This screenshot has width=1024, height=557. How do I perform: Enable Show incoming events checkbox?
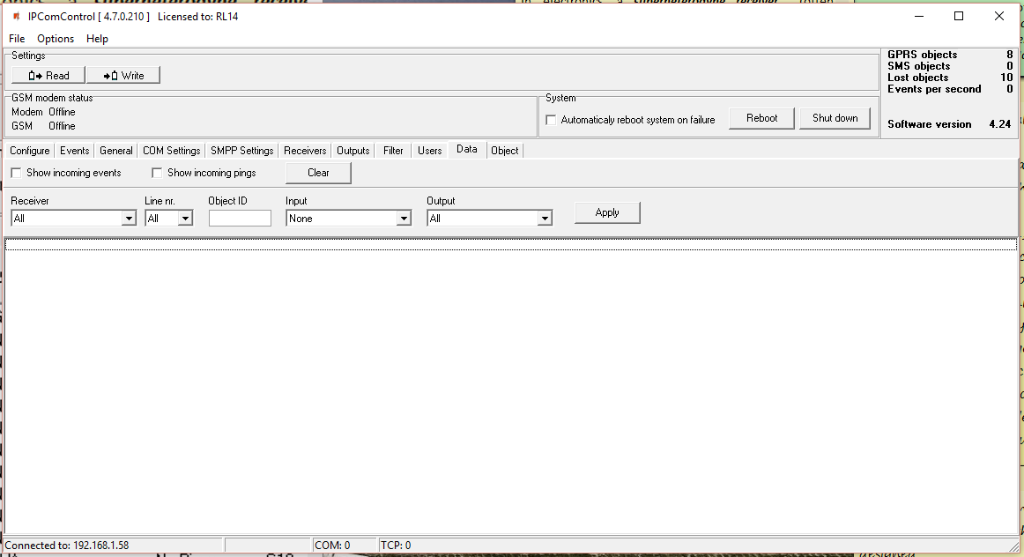[x=16, y=173]
